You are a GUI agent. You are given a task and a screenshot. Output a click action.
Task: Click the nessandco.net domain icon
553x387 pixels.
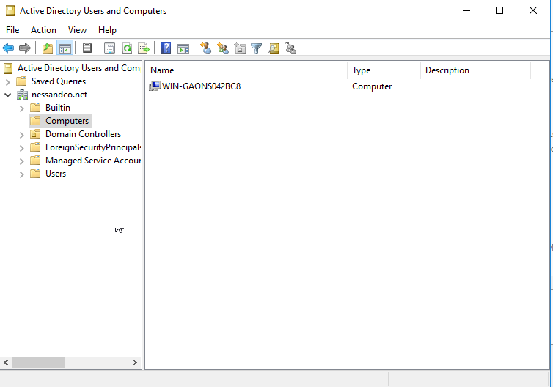[x=22, y=95]
